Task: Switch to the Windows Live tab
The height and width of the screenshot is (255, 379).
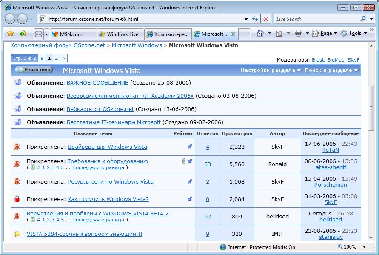Action: [121, 34]
